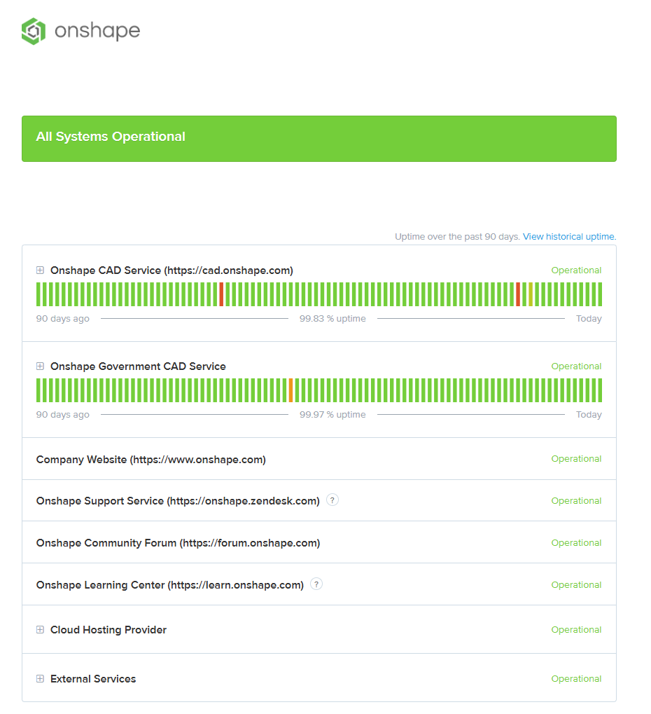Click the Onshape logo
Screen dimensions: 651x714
(80, 31)
